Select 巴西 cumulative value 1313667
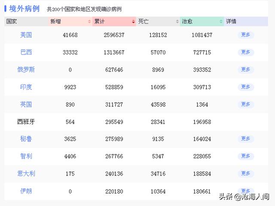 click(x=114, y=52)
